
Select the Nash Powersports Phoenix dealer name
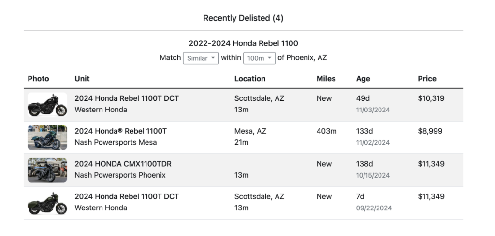tap(120, 175)
